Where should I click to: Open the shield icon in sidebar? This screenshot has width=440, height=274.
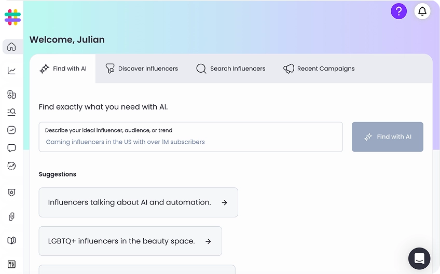[11, 193]
